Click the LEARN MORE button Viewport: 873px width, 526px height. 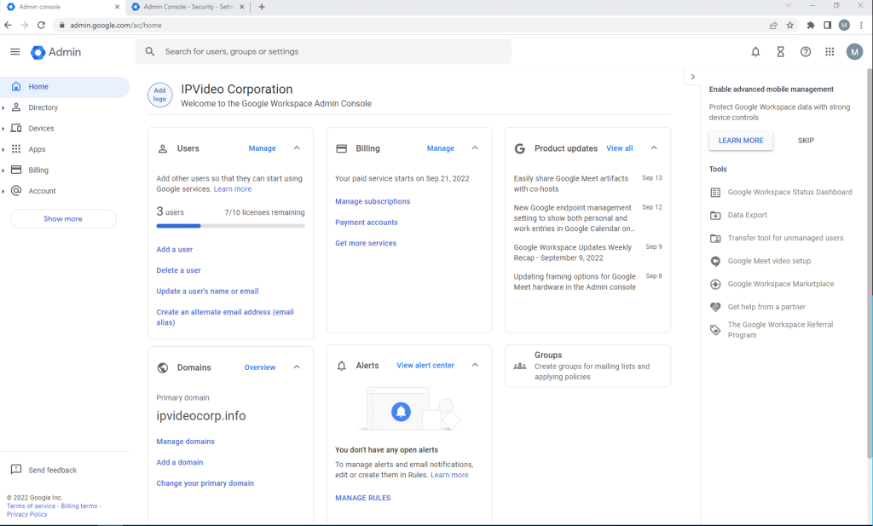(x=741, y=141)
